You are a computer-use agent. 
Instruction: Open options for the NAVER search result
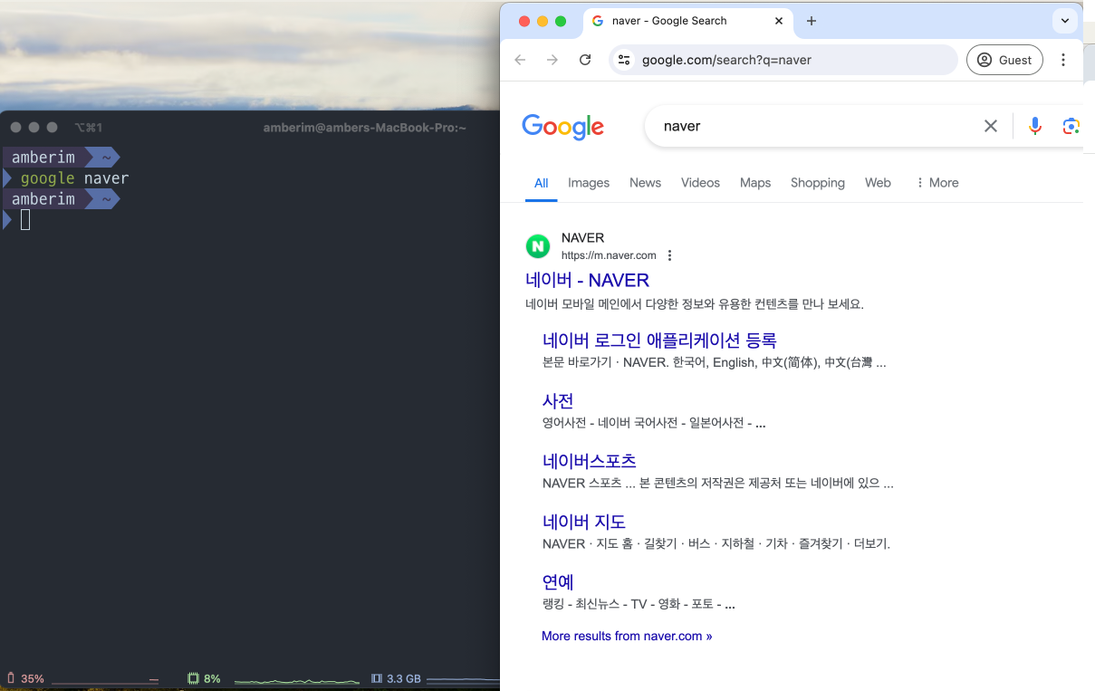(669, 255)
